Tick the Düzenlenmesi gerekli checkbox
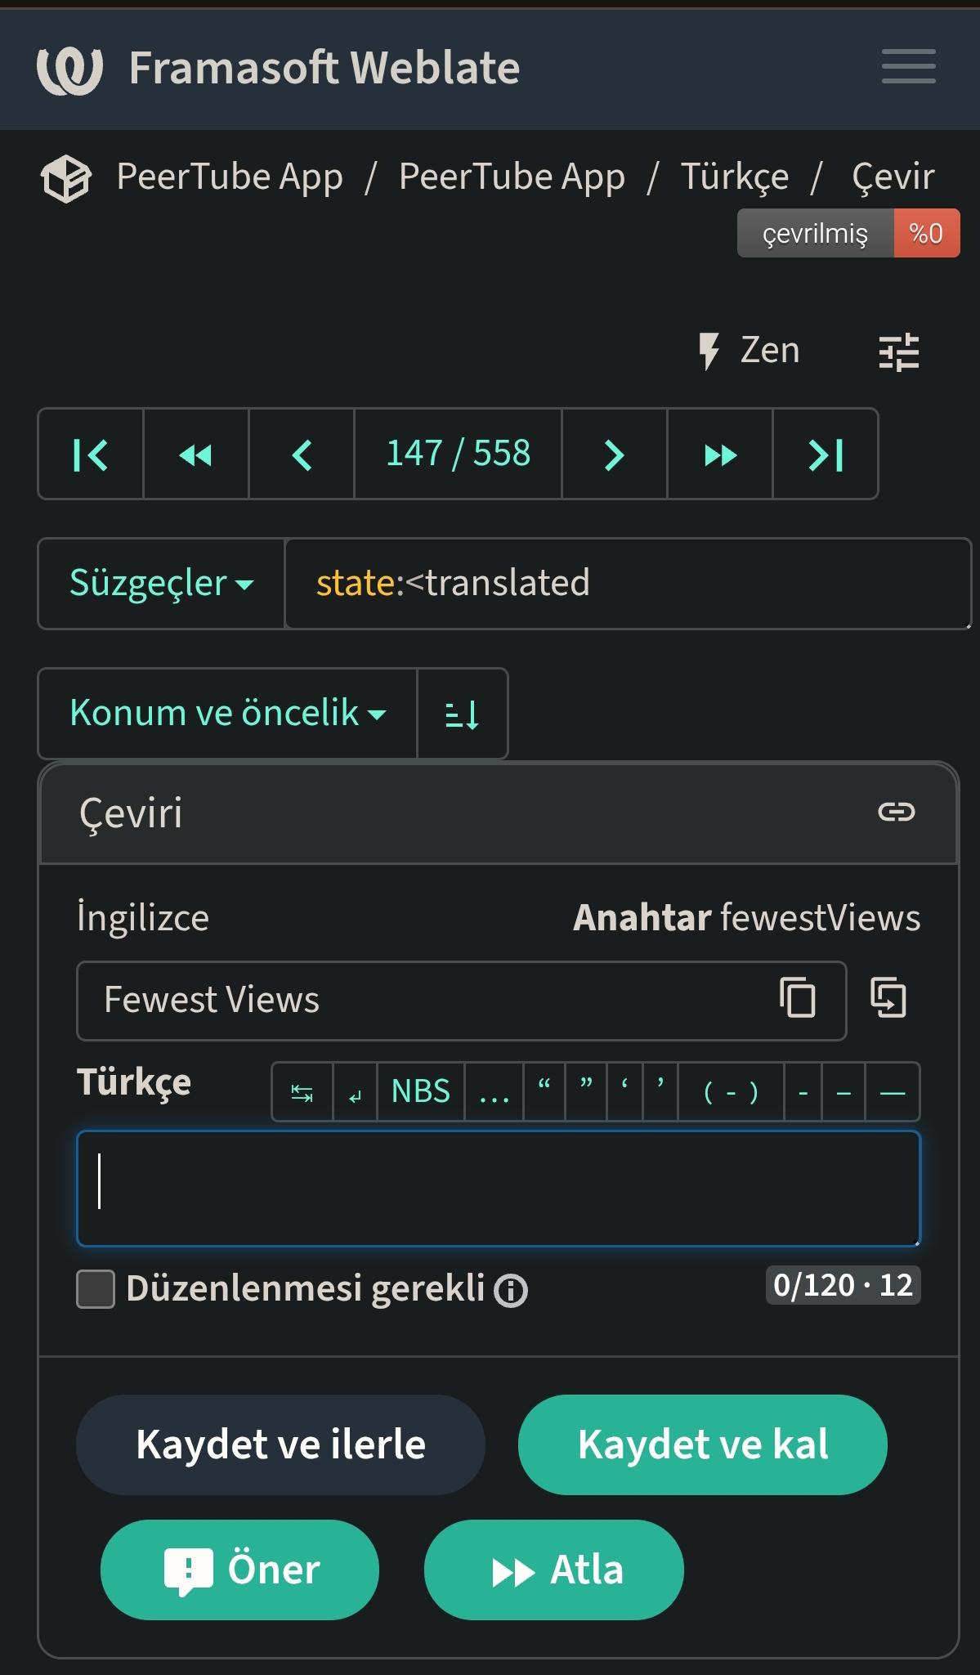Screen dimensions: 980x1675 click(x=96, y=1289)
